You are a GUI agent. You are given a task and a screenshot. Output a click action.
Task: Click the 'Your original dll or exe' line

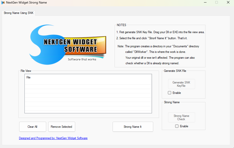[x=160, y=58]
